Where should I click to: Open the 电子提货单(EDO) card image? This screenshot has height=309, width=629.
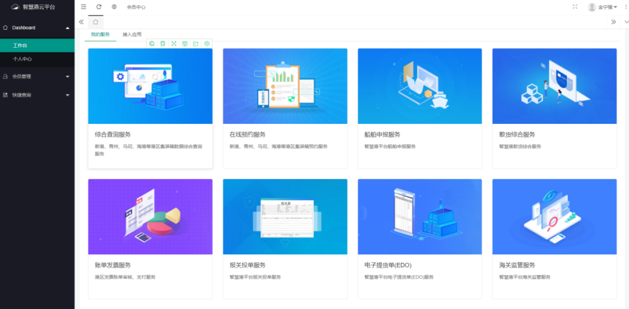tap(420, 217)
